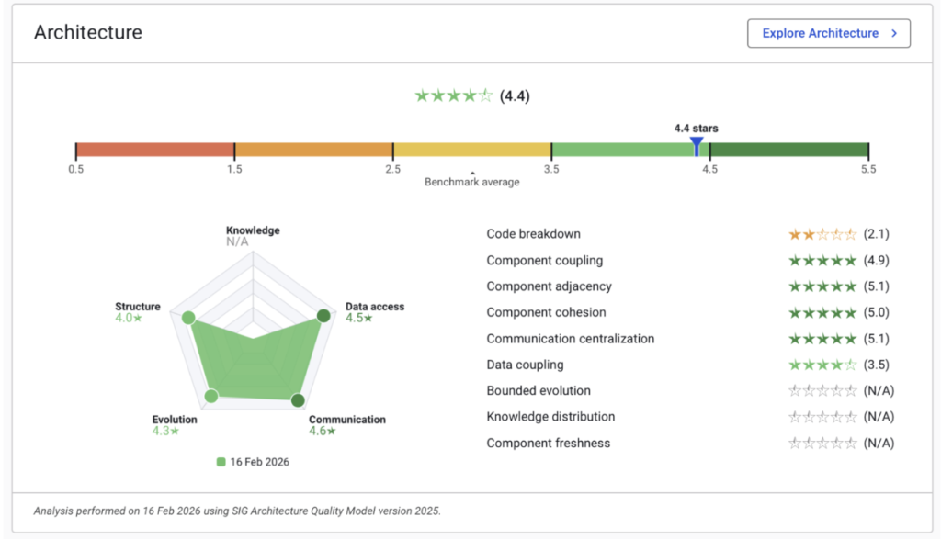Image resolution: width=941 pixels, height=539 pixels.
Task: Click the Data access radar chart point
Action: point(323,316)
